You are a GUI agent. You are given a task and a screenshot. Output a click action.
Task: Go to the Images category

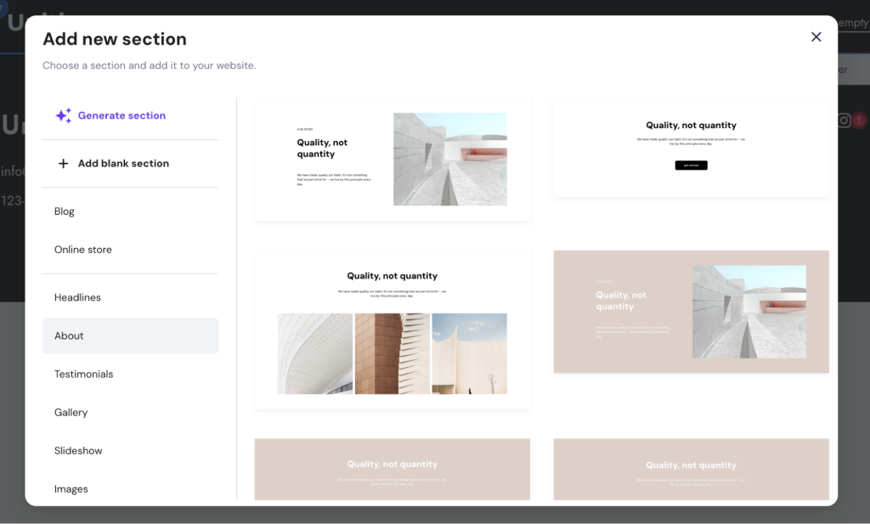coord(71,488)
